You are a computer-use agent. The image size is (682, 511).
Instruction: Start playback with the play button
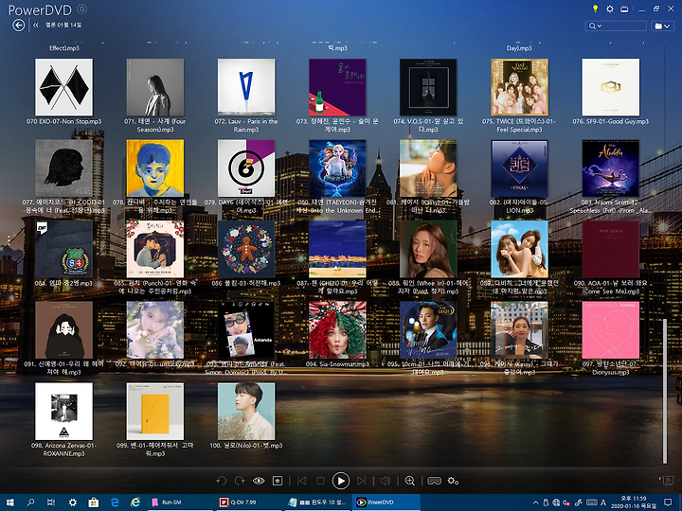pyautogui.click(x=341, y=481)
